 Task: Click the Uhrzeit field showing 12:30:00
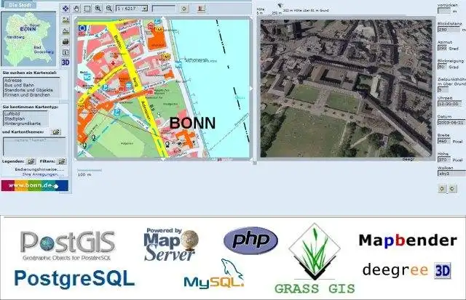pyautogui.click(x=449, y=104)
